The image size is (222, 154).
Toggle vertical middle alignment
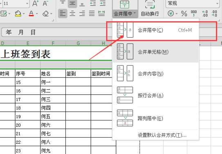(x=72, y=3)
